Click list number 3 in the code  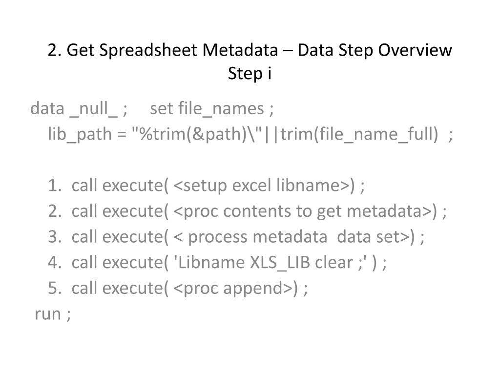point(54,237)
